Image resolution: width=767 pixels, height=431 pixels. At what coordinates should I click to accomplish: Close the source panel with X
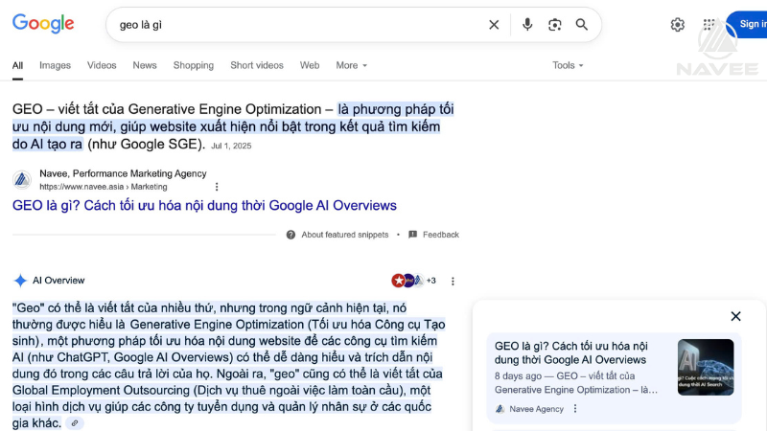735,316
